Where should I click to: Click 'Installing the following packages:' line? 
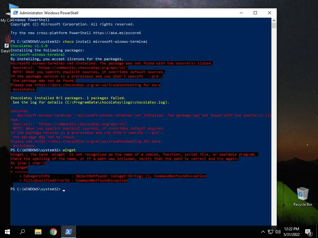click(48, 50)
